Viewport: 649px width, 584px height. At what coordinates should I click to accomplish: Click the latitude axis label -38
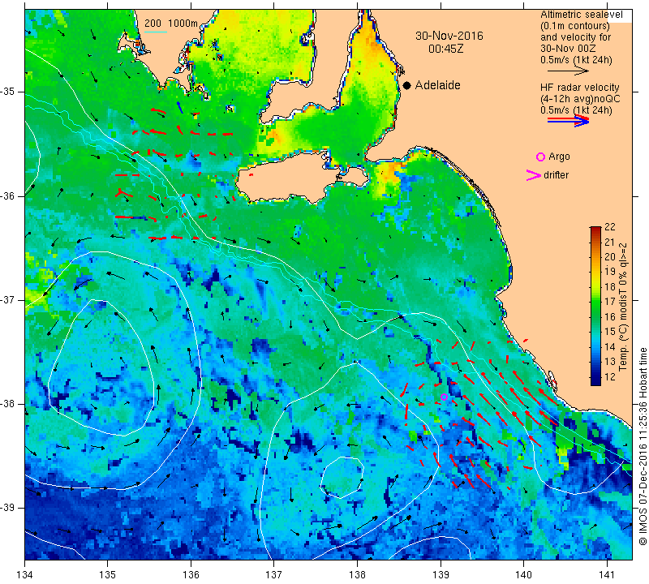(7, 404)
